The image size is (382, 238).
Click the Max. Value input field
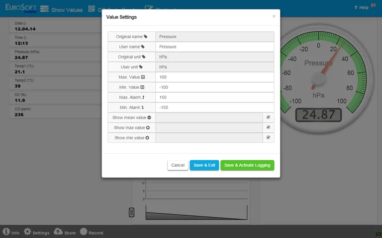(215, 77)
